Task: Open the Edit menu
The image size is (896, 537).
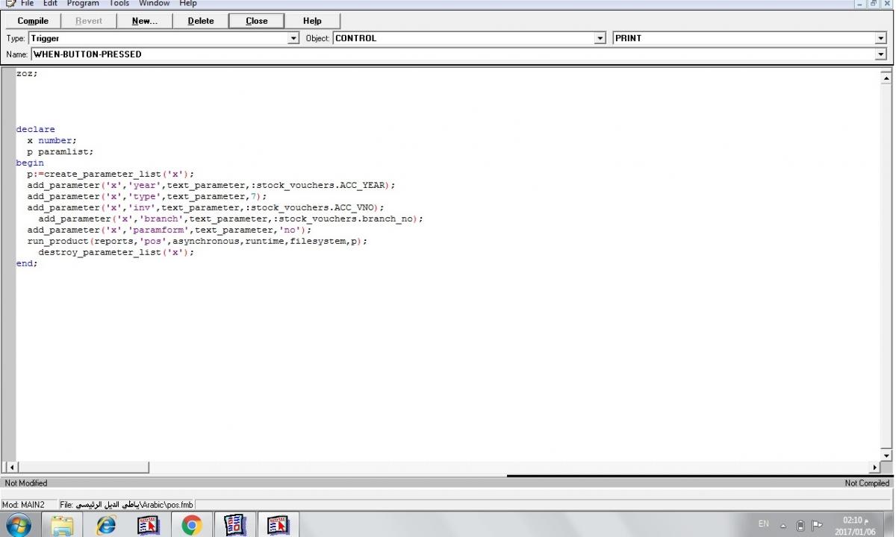Action: (50, 4)
